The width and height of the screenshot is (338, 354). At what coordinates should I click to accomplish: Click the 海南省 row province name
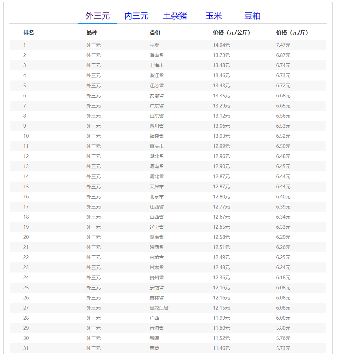click(x=157, y=55)
